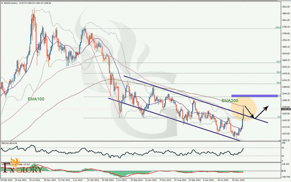Screen dimensions: 291x182
Task: Click the 5 Apr 2015 date label
Action: 209,180
